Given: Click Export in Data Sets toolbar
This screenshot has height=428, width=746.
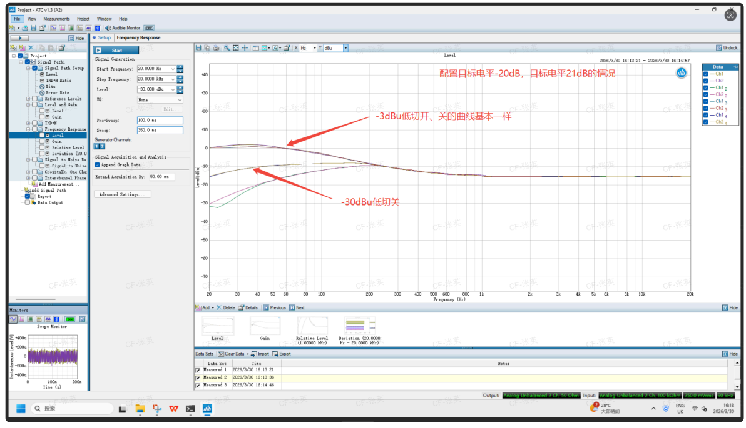Looking at the screenshot, I should pos(282,354).
